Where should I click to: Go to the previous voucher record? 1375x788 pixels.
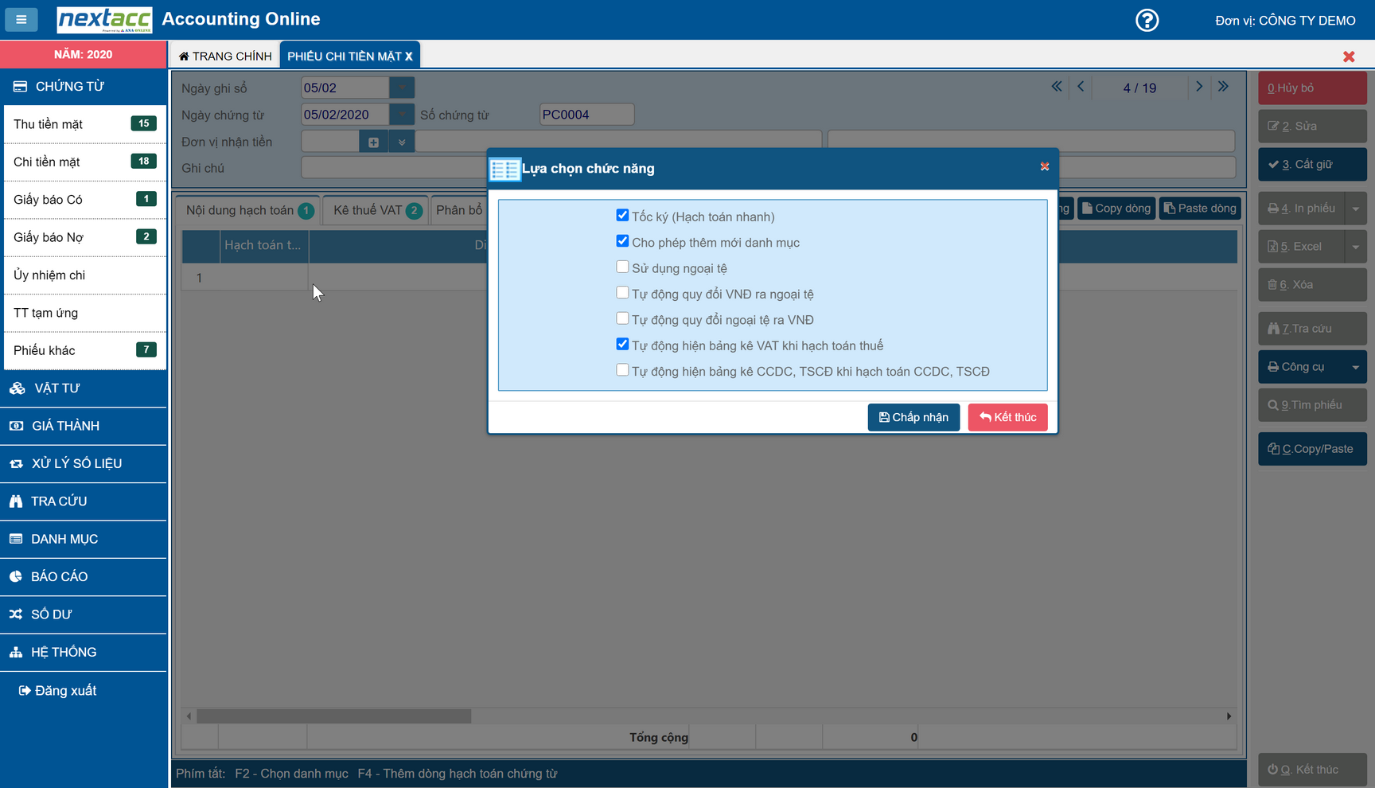coord(1081,87)
